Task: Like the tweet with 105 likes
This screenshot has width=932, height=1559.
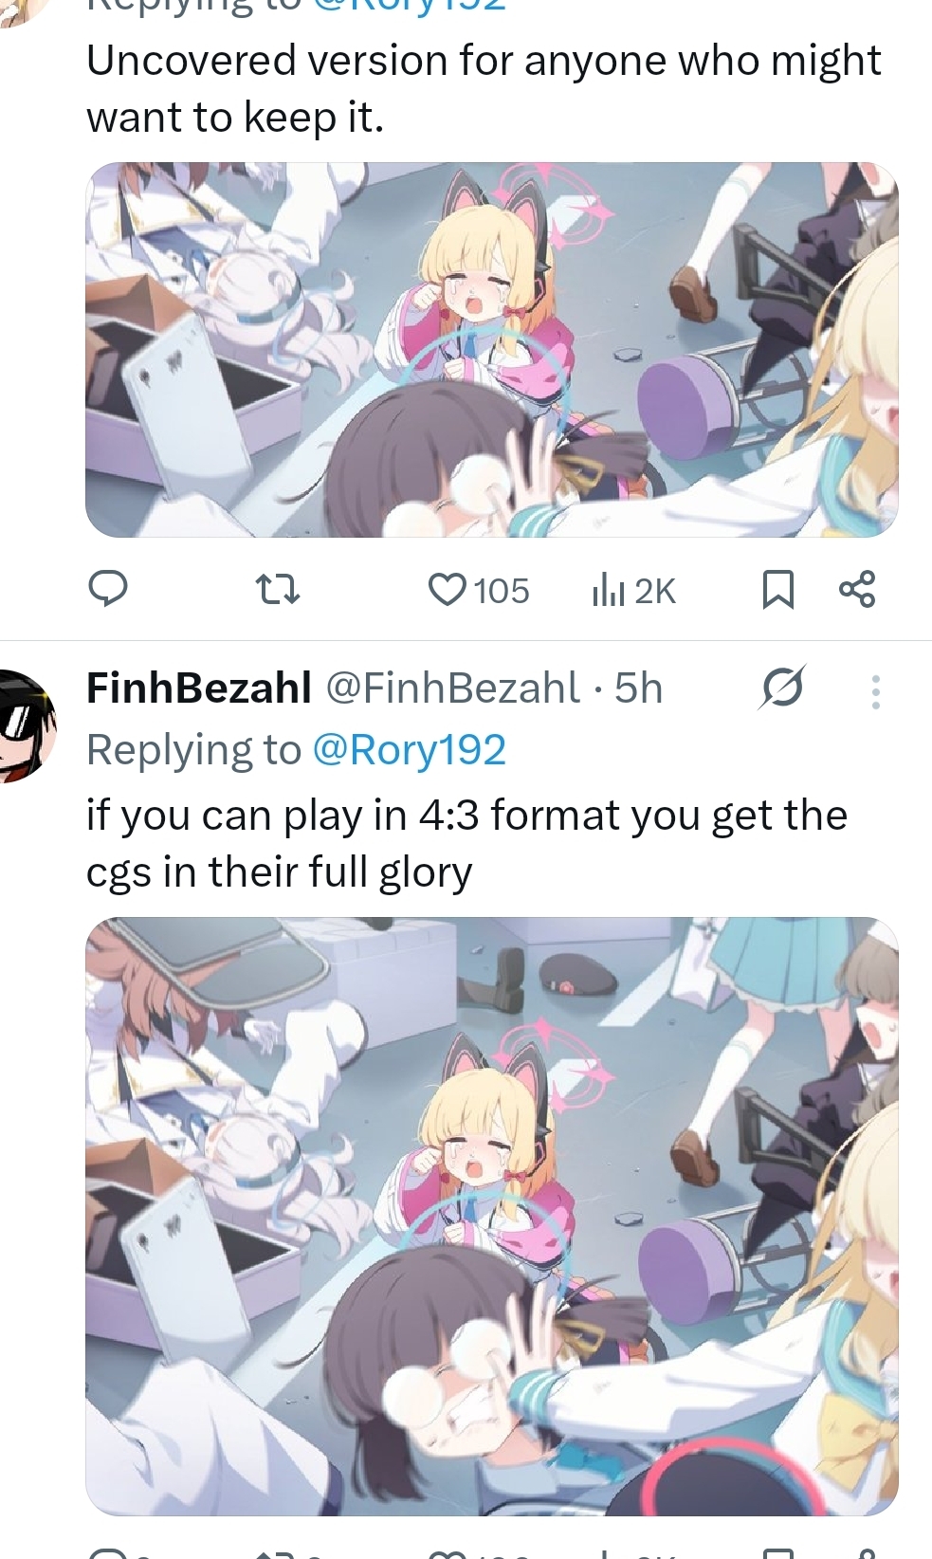Action: point(445,590)
